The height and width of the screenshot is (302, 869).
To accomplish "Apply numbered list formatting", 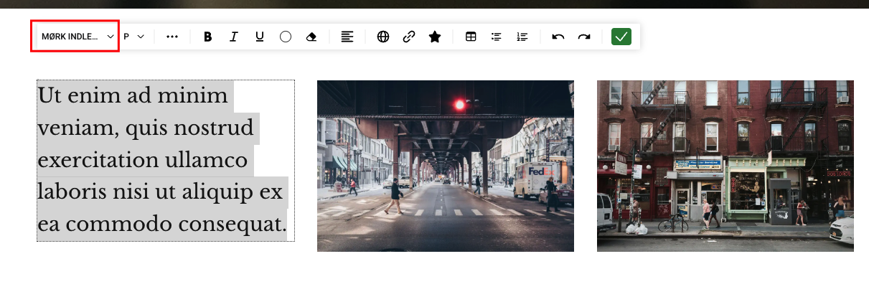I will pos(522,37).
